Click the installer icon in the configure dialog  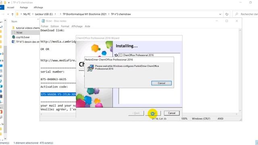point(90,68)
